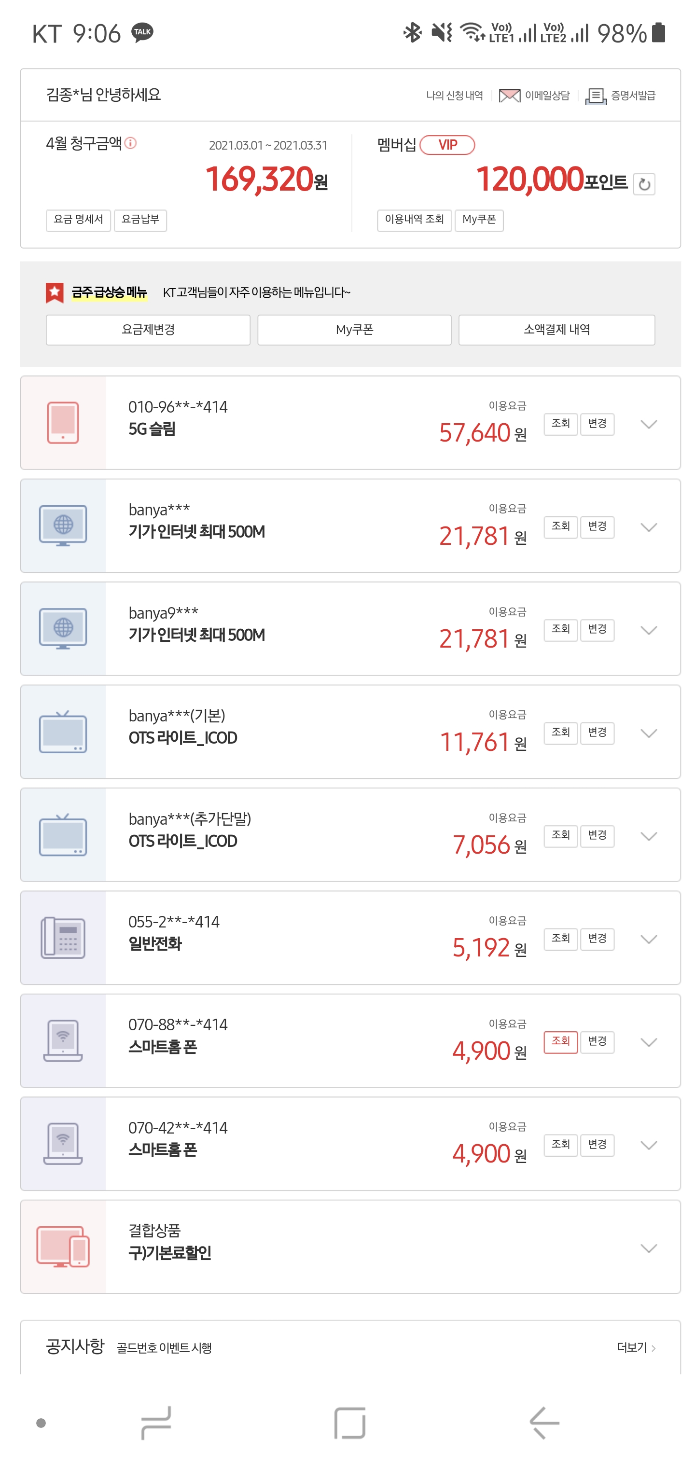695x1467 pixels.
Task: Expand the 결합상품 구)기본료할인 row
Action: [x=648, y=1248]
